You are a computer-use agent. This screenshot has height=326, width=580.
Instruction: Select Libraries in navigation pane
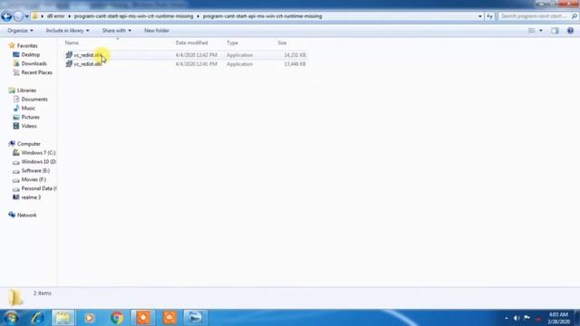pos(26,91)
